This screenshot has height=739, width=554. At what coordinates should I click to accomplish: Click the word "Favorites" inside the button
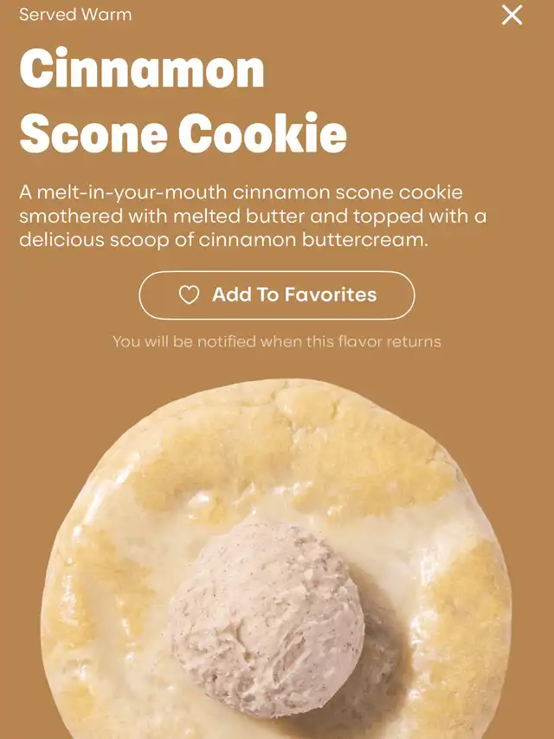pos(331,295)
